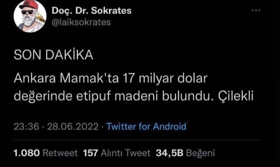Open Doç. Dr. Sokrates profile picture
The image size is (280, 167).
click(x=30, y=16)
